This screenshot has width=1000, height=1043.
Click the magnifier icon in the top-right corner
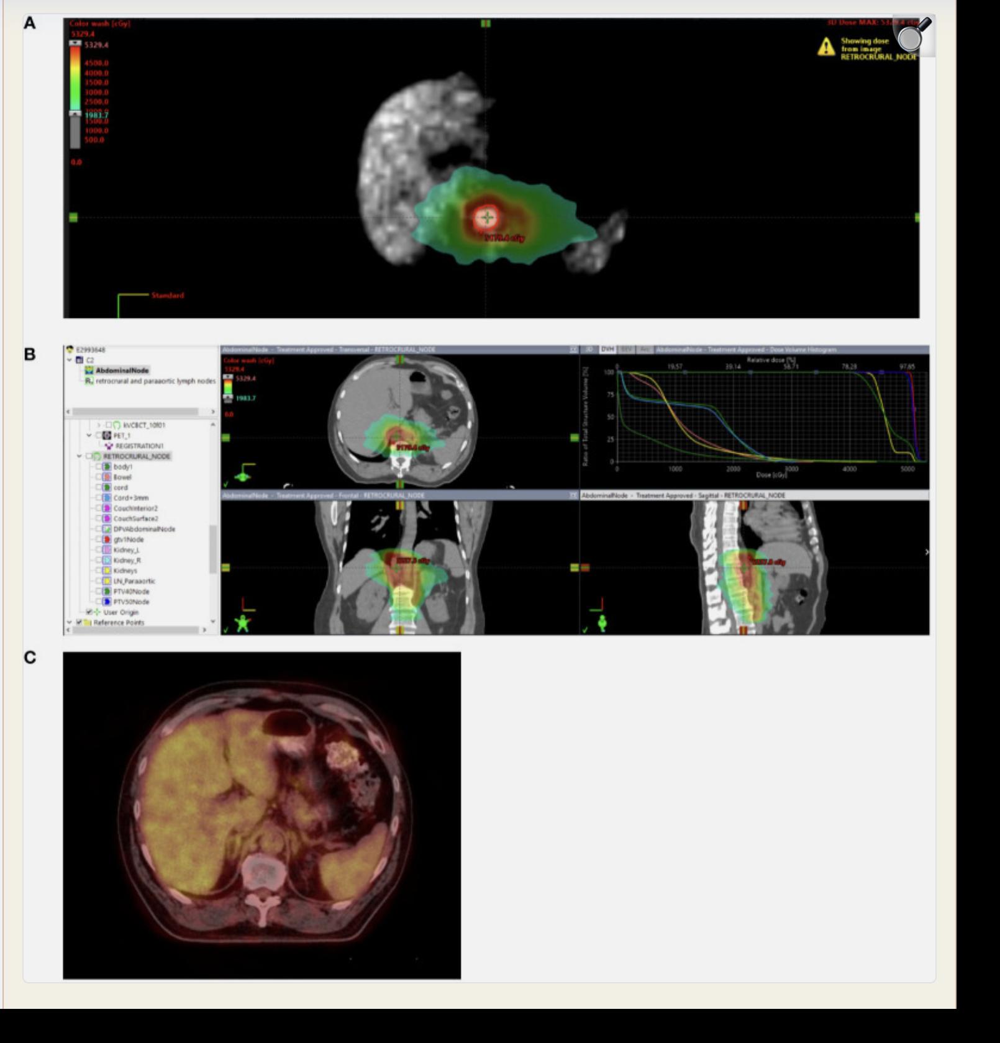[x=910, y=38]
